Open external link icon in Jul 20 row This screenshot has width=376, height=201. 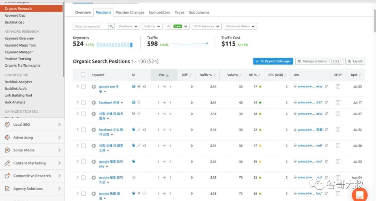[x=326, y=145]
